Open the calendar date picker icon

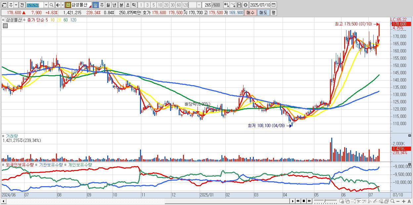pos(273,5)
